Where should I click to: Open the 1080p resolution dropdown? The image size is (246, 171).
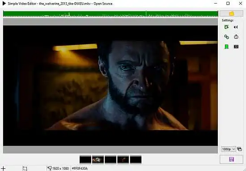228,149
